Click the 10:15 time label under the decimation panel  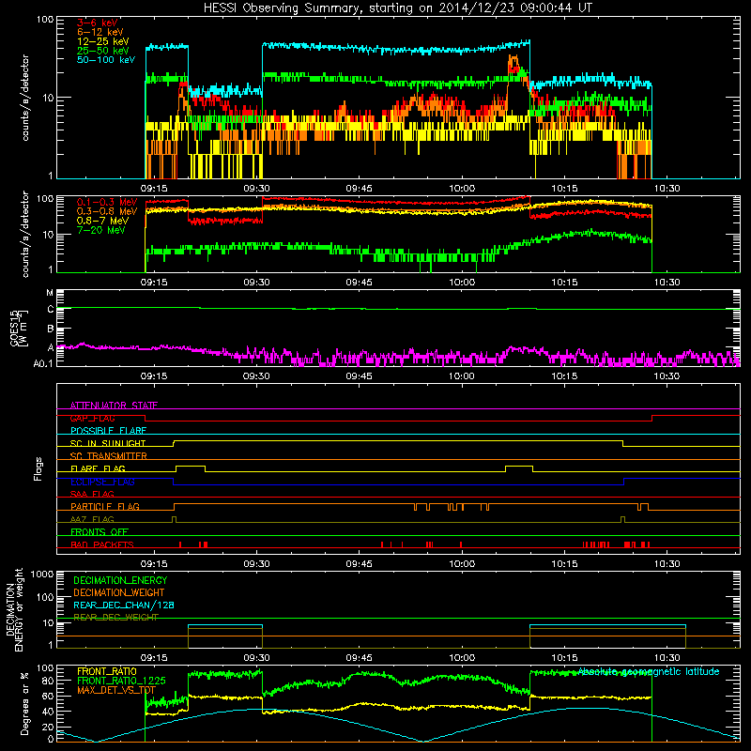click(564, 658)
